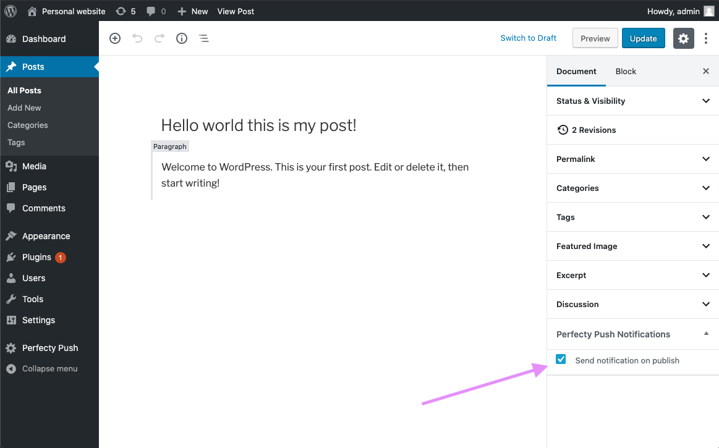Open the three-dot more options menu
This screenshot has height=448, width=719.
click(706, 38)
